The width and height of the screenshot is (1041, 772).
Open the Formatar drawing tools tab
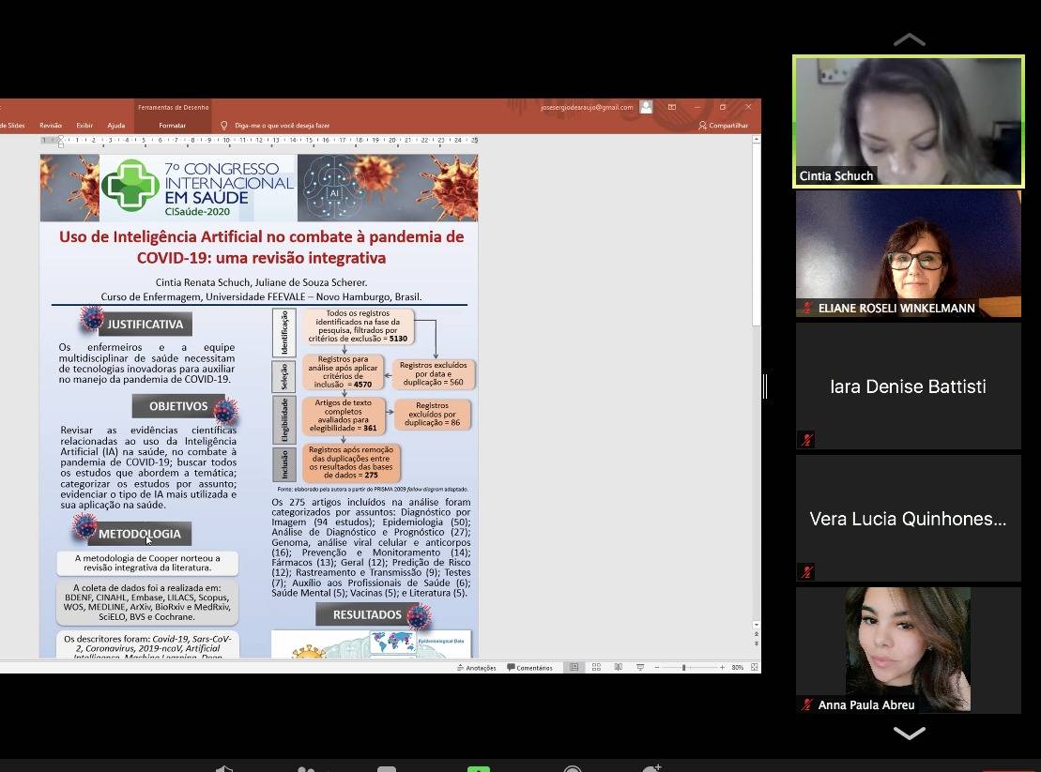click(x=173, y=126)
